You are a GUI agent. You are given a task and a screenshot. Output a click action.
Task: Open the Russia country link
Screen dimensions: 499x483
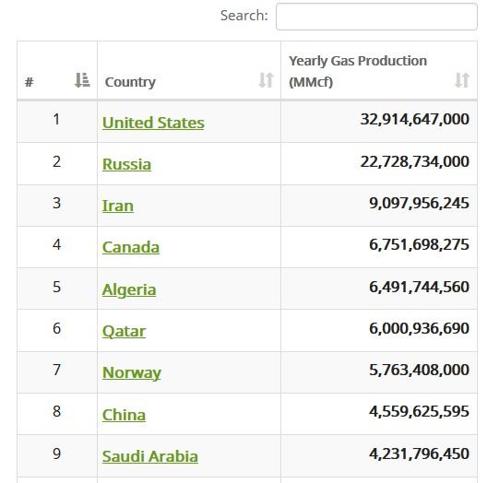click(126, 164)
